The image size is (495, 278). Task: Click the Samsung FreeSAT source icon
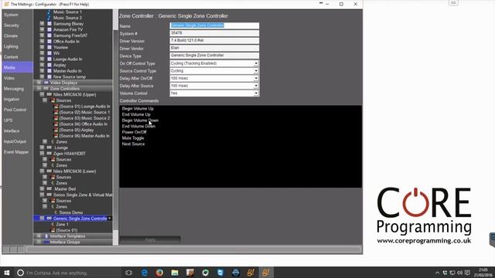coord(49,36)
